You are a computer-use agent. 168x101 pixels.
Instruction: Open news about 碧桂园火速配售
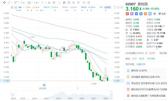[x=148, y=96]
